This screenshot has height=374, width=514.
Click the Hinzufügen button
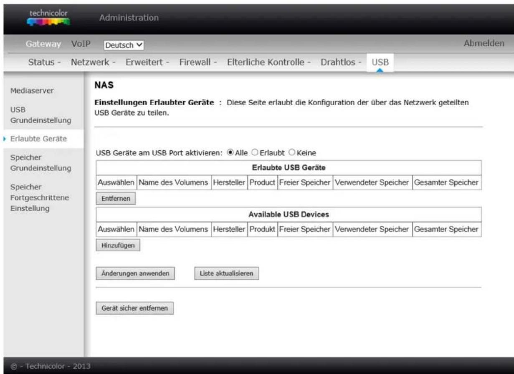point(118,245)
